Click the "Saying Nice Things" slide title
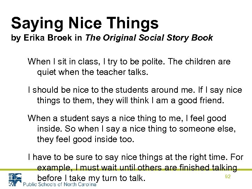The width and height of the screenshot is (252, 189). point(85,23)
